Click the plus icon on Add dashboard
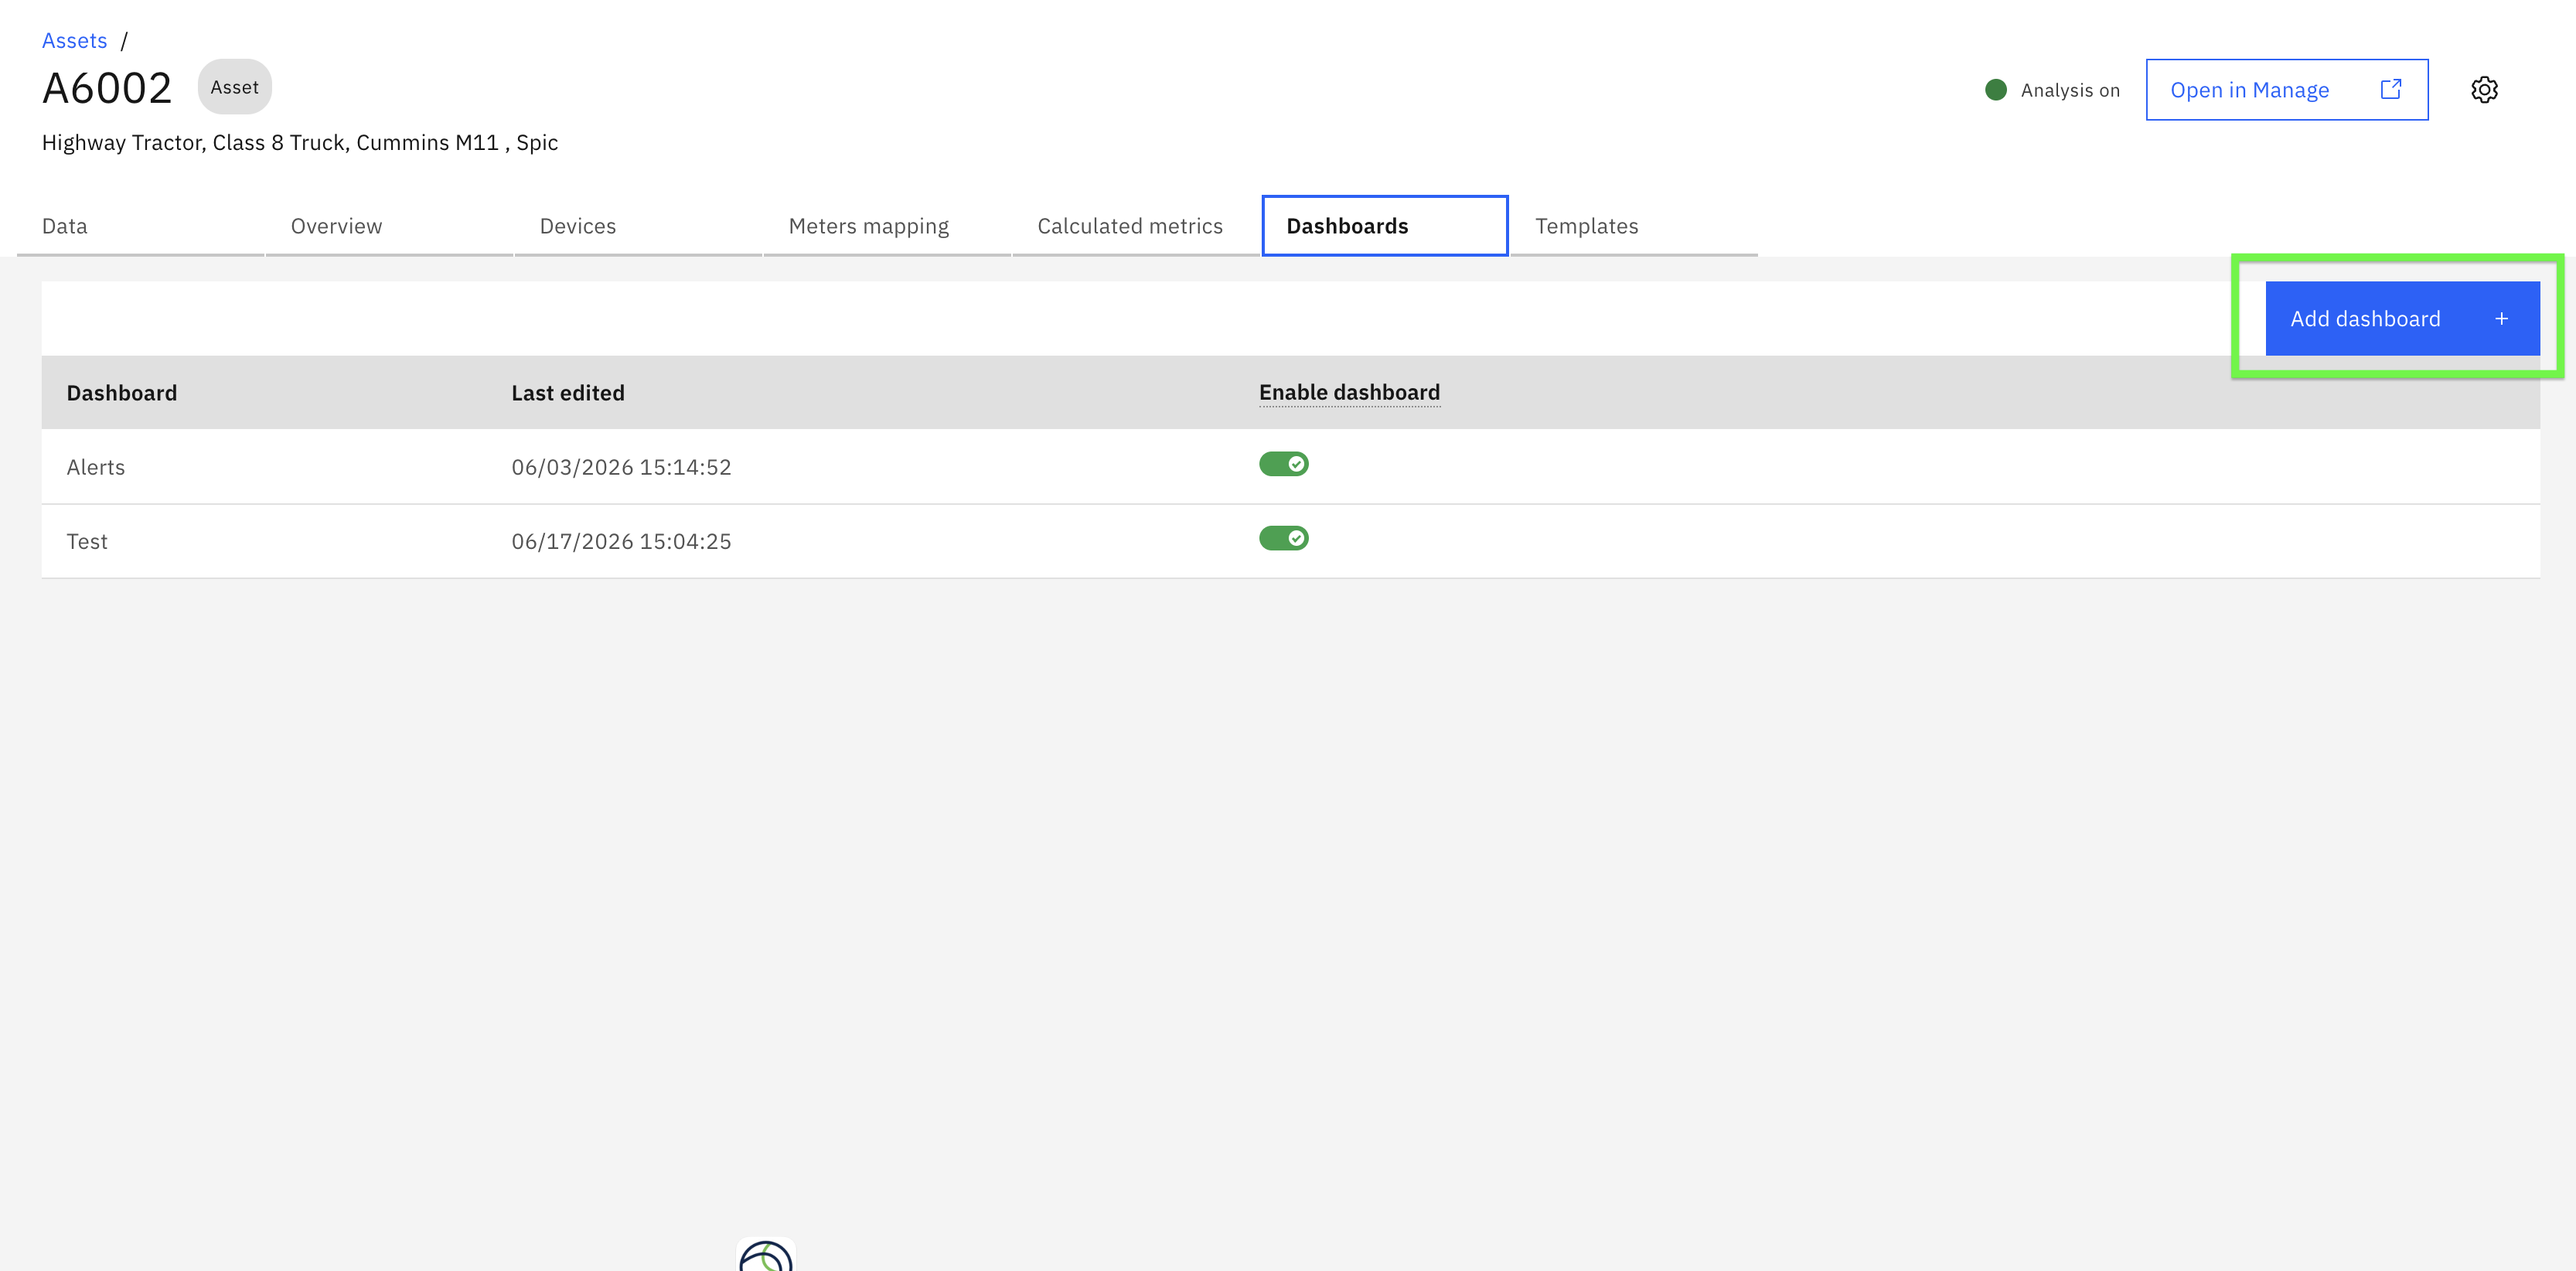This screenshot has width=2576, height=1271. 2501,319
